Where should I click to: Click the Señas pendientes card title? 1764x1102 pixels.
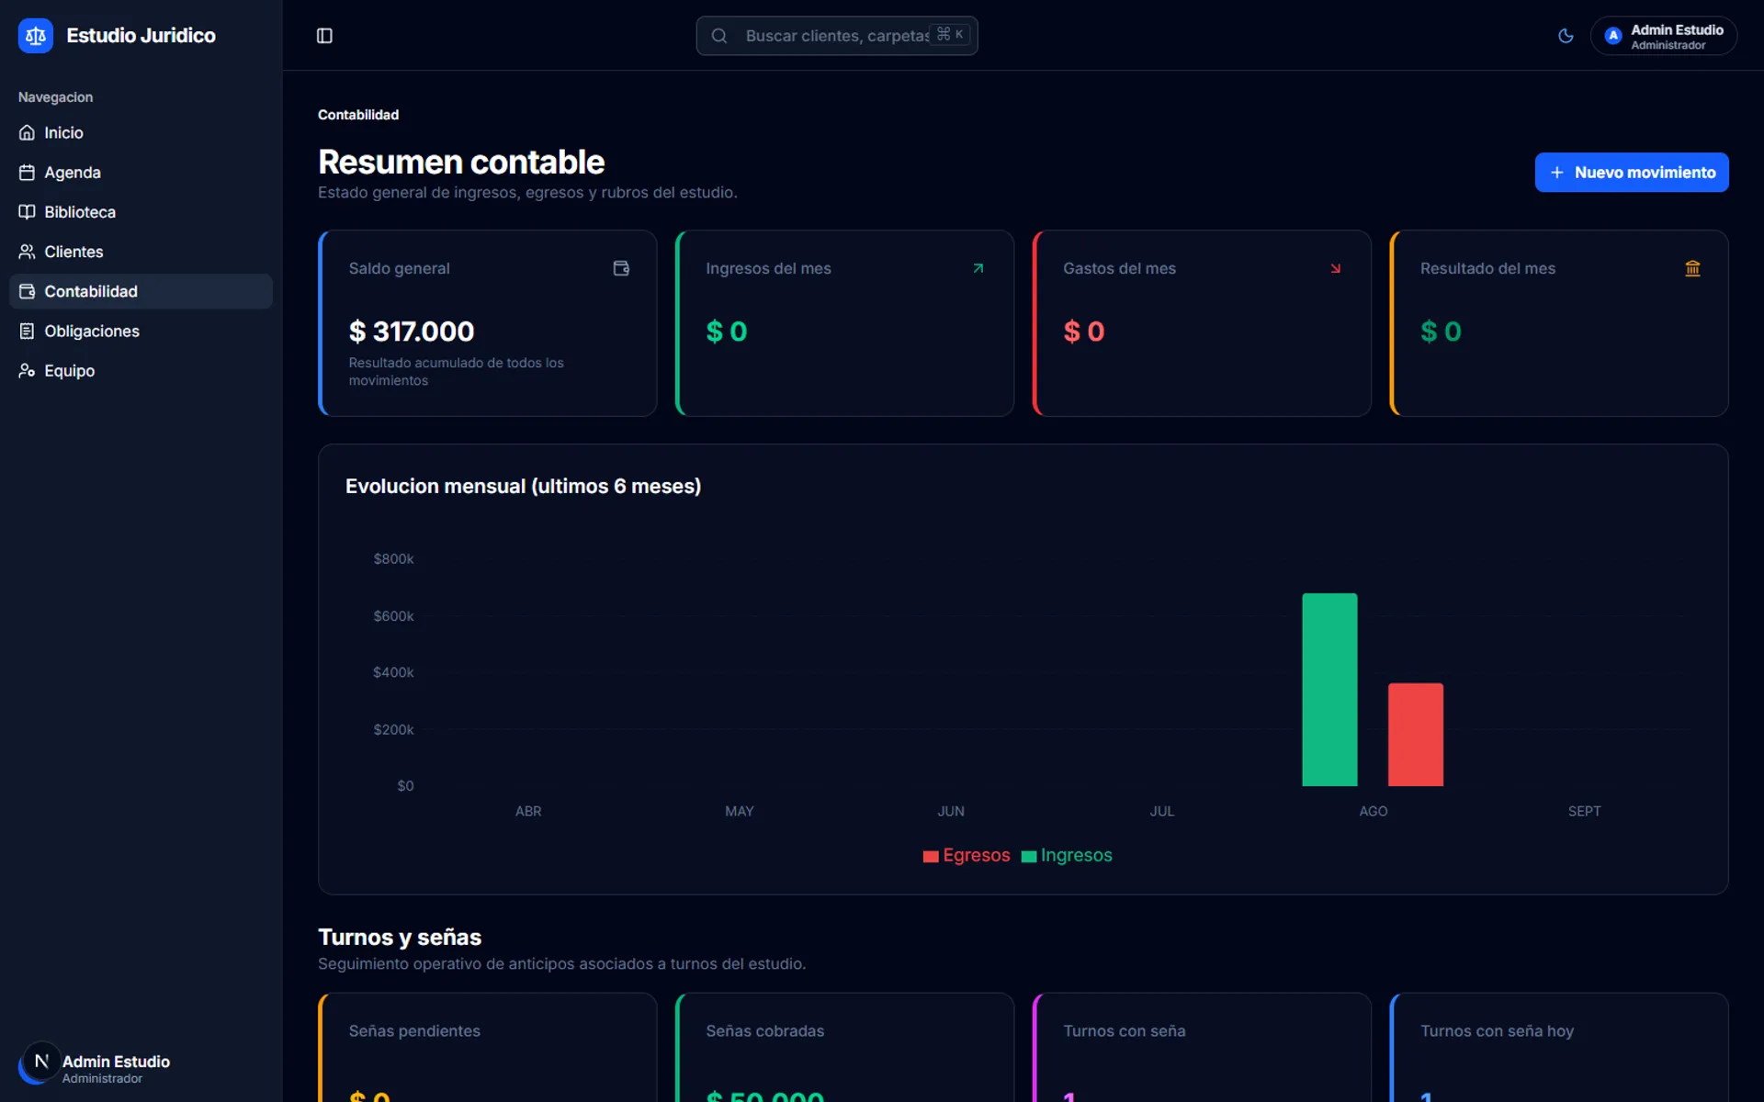pos(414,1031)
